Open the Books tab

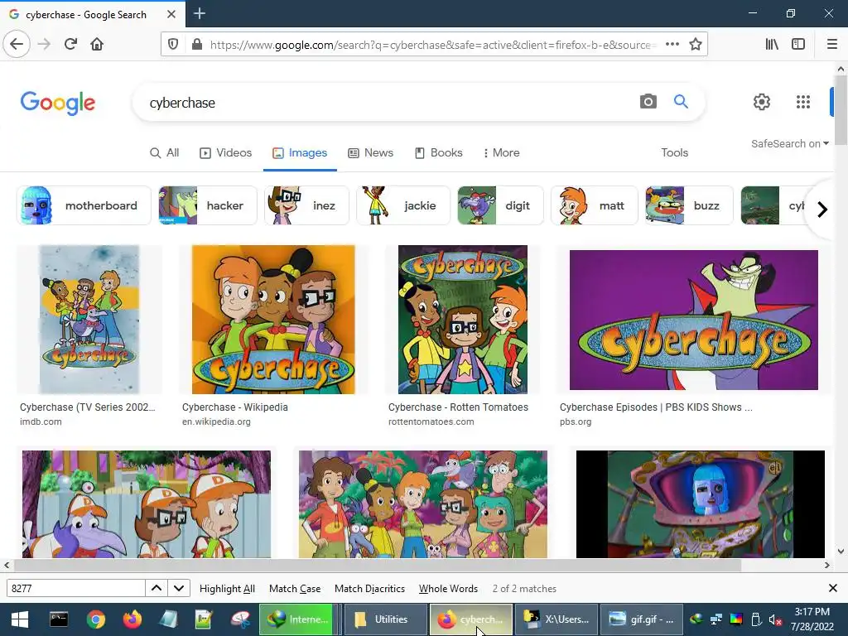[x=439, y=153]
